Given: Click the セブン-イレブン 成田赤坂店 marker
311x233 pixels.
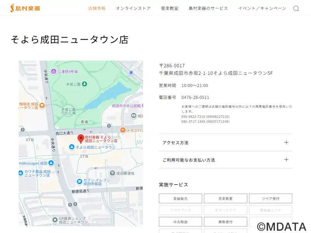Looking at the screenshot, I should [79, 181].
